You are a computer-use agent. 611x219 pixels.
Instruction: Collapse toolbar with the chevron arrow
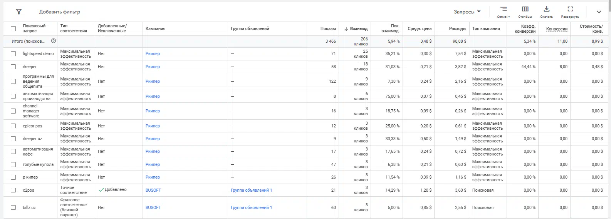click(599, 12)
